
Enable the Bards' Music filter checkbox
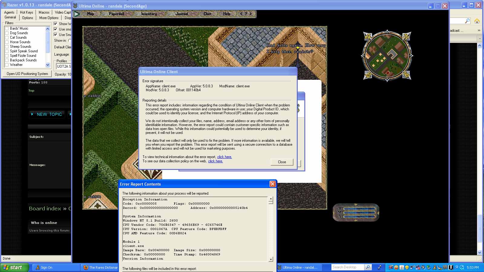[x=7, y=28]
